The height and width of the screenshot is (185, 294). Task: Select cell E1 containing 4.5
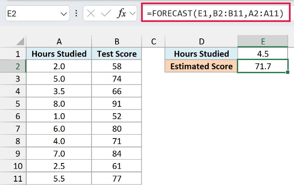pos(263,54)
